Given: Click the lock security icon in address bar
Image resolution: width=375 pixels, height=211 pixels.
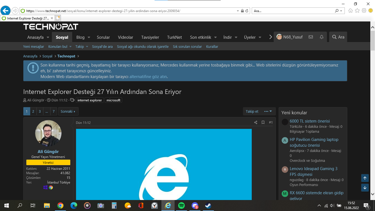Looking at the screenshot, I should coord(242,11).
